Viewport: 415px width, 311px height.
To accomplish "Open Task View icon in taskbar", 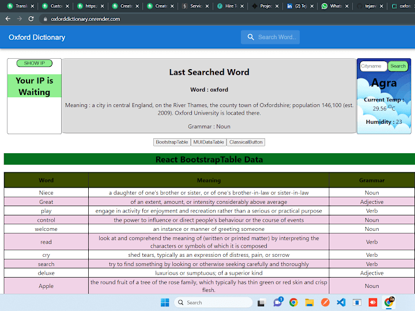I will point(261,302).
